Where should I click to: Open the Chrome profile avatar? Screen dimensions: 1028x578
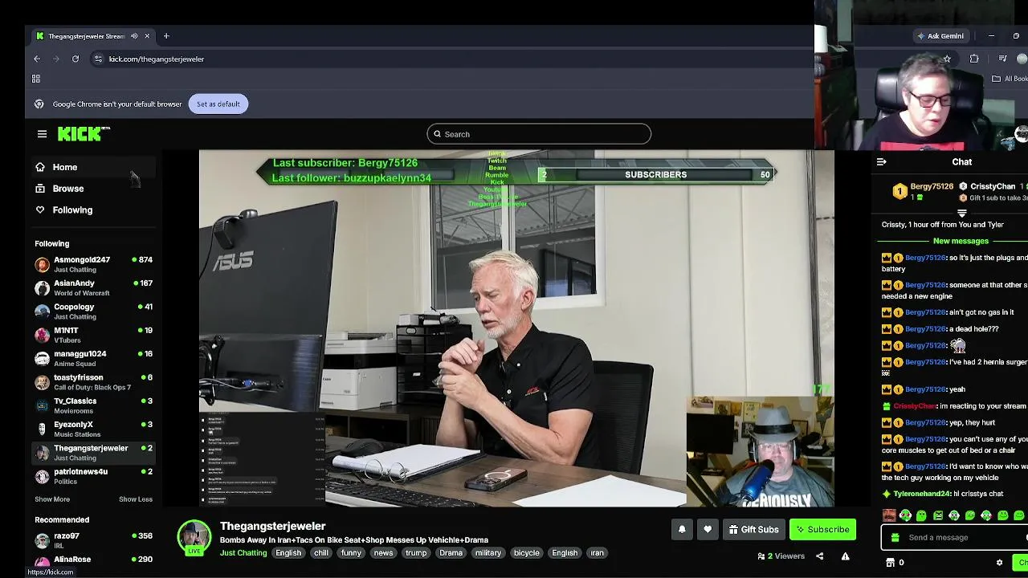pyautogui.click(x=1022, y=59)
